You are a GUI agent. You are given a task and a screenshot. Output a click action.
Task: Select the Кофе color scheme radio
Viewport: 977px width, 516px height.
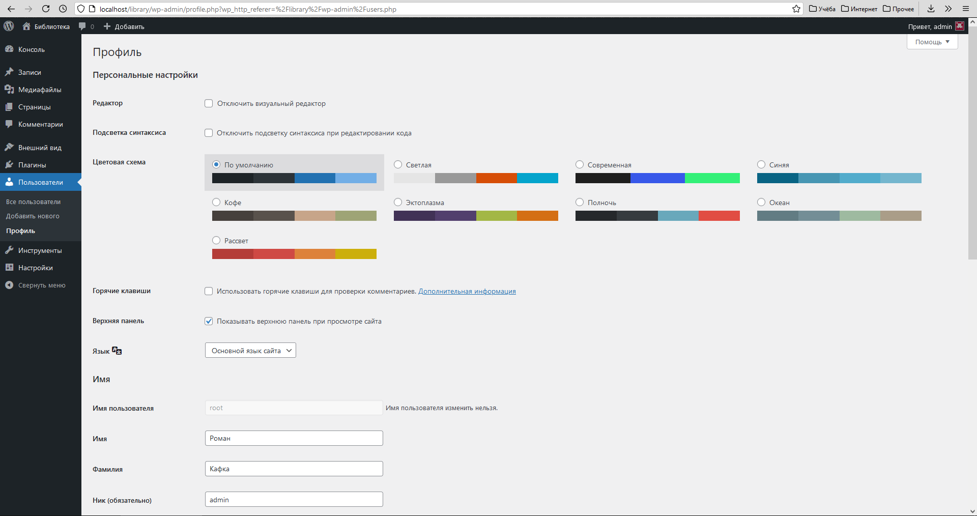click(216, 202)
